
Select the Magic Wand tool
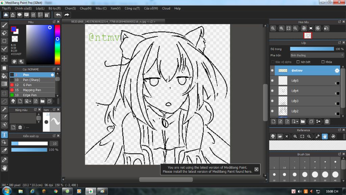pyautogui.click(x=4, y=109)
